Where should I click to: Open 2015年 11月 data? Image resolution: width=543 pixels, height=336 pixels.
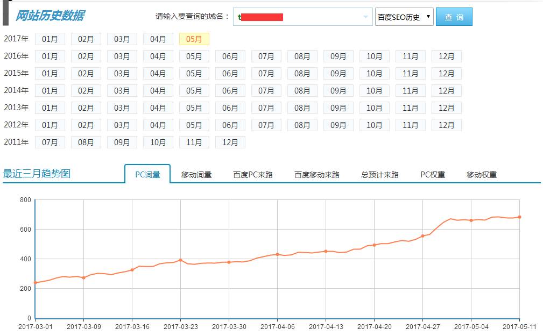point(411,74)
